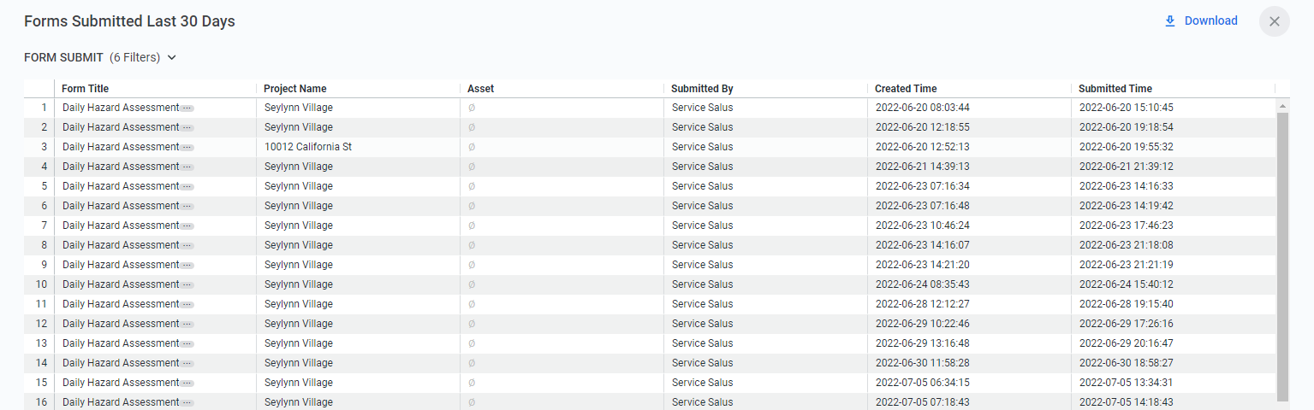Viewport: 1314px width, 410px height.
Task: Close the Forms Submitted dialog
Action: coord(1274,21)
